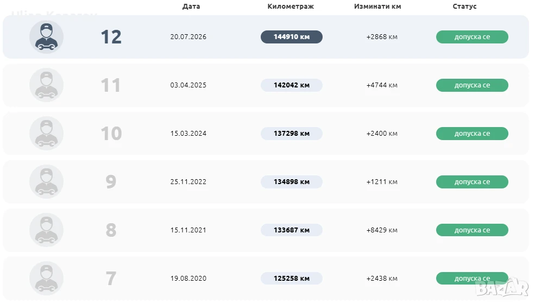This screenshot has width=535, height=303.
Task: Click the 'Километраж' column header
Action: [291, 7]
